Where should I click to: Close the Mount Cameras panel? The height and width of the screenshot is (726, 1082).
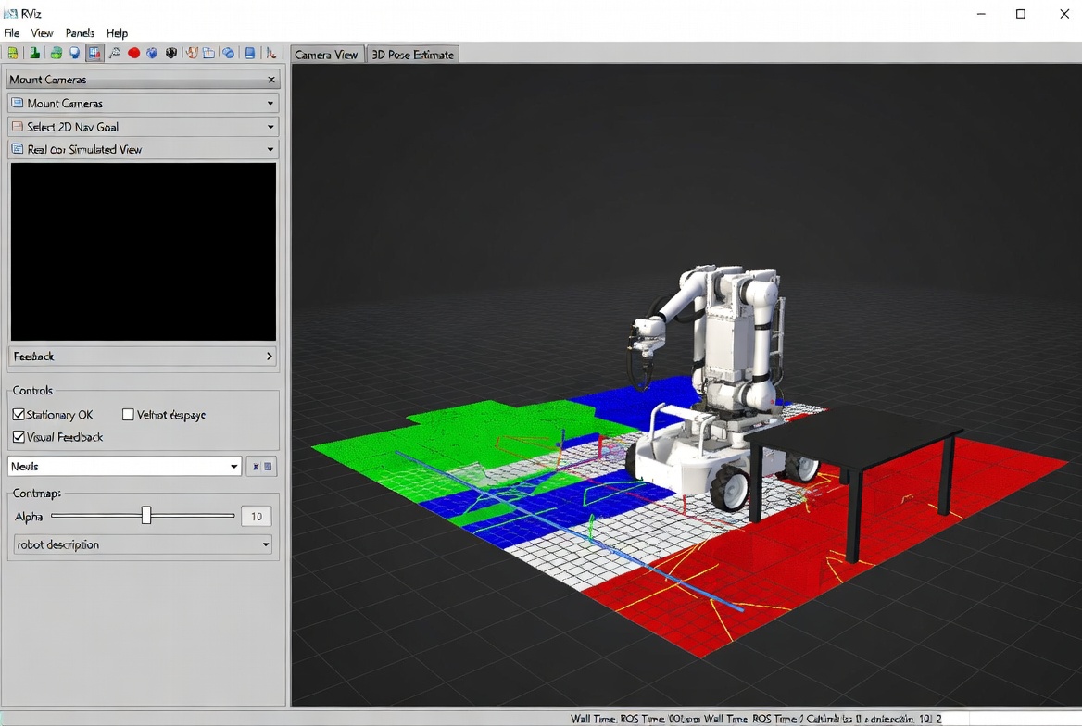click(x=271, y=80)
